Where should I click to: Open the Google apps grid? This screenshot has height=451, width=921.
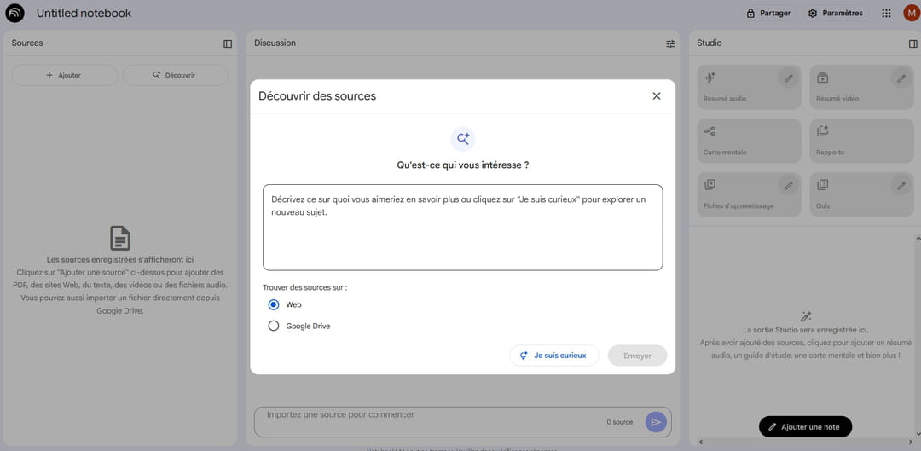point(886,13)
